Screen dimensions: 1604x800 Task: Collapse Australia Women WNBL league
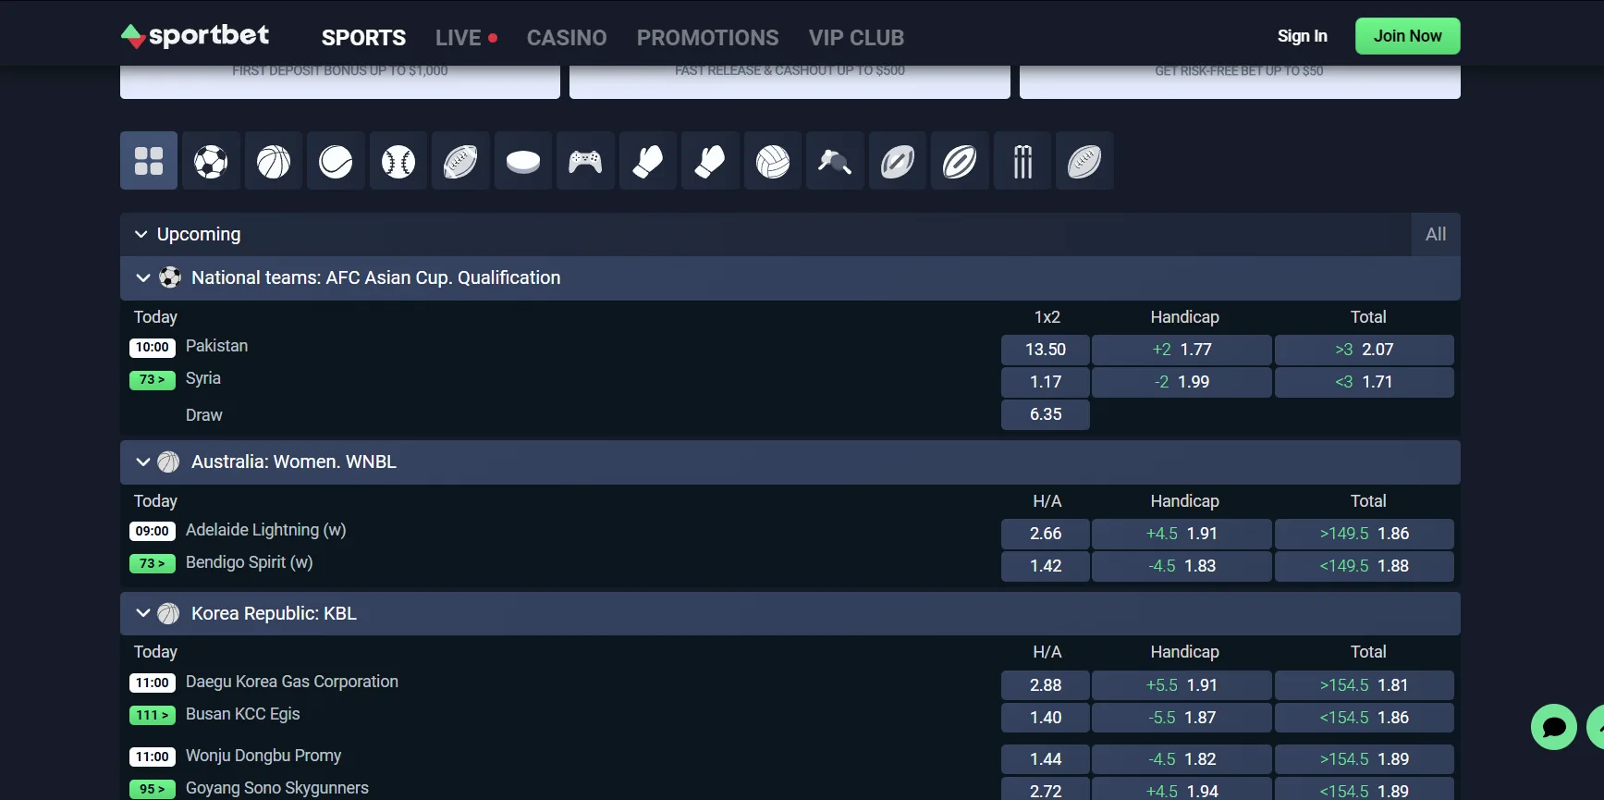[143, 462]
